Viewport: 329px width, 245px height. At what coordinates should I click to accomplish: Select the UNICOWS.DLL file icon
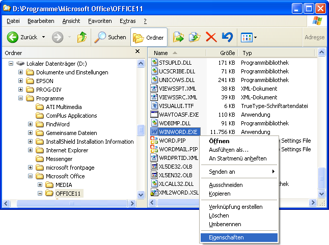pyautogui.click(x=154, y=80)
